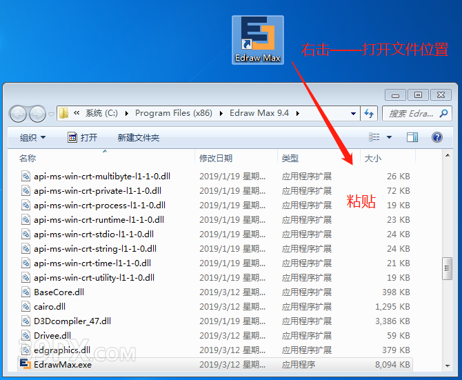462x380 pixels.
Task: Click the 8,094 KB size cell
Action: (x=392, y=365)
